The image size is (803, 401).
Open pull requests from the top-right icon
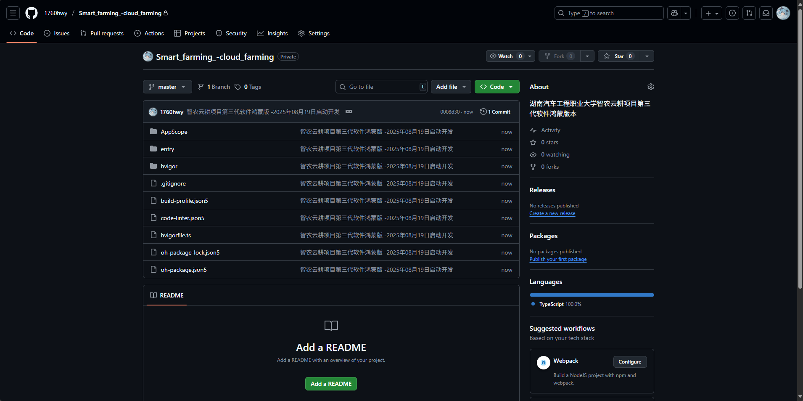click(749, 13)
